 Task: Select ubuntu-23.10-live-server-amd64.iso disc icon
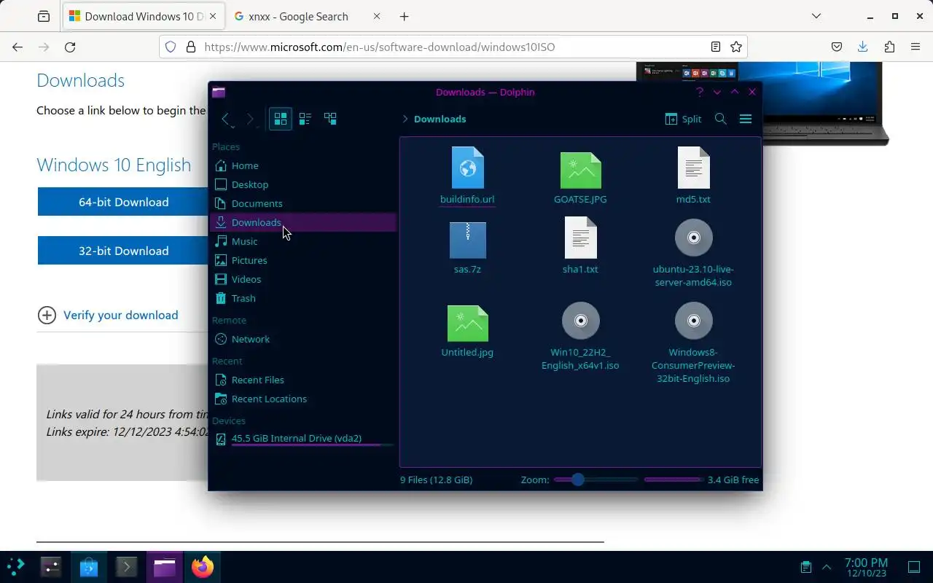[x=693, y=238]
